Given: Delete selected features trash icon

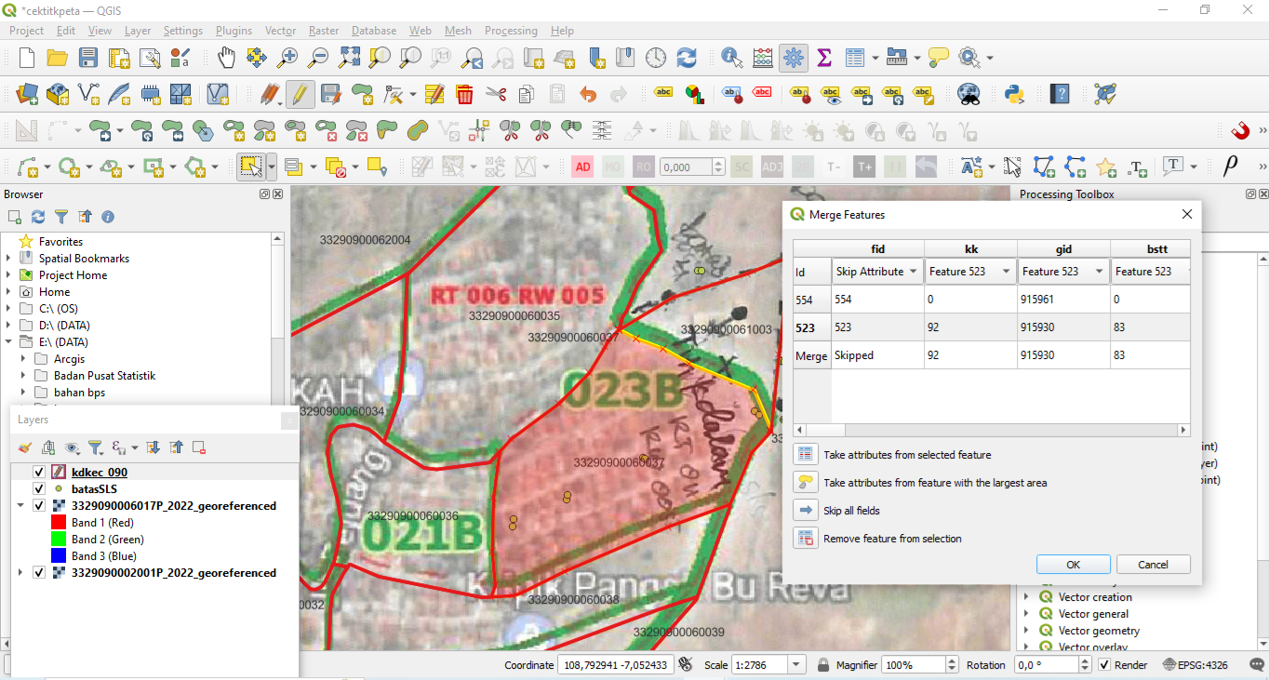Looking at the screenshot, I should (x=464, y=94).
